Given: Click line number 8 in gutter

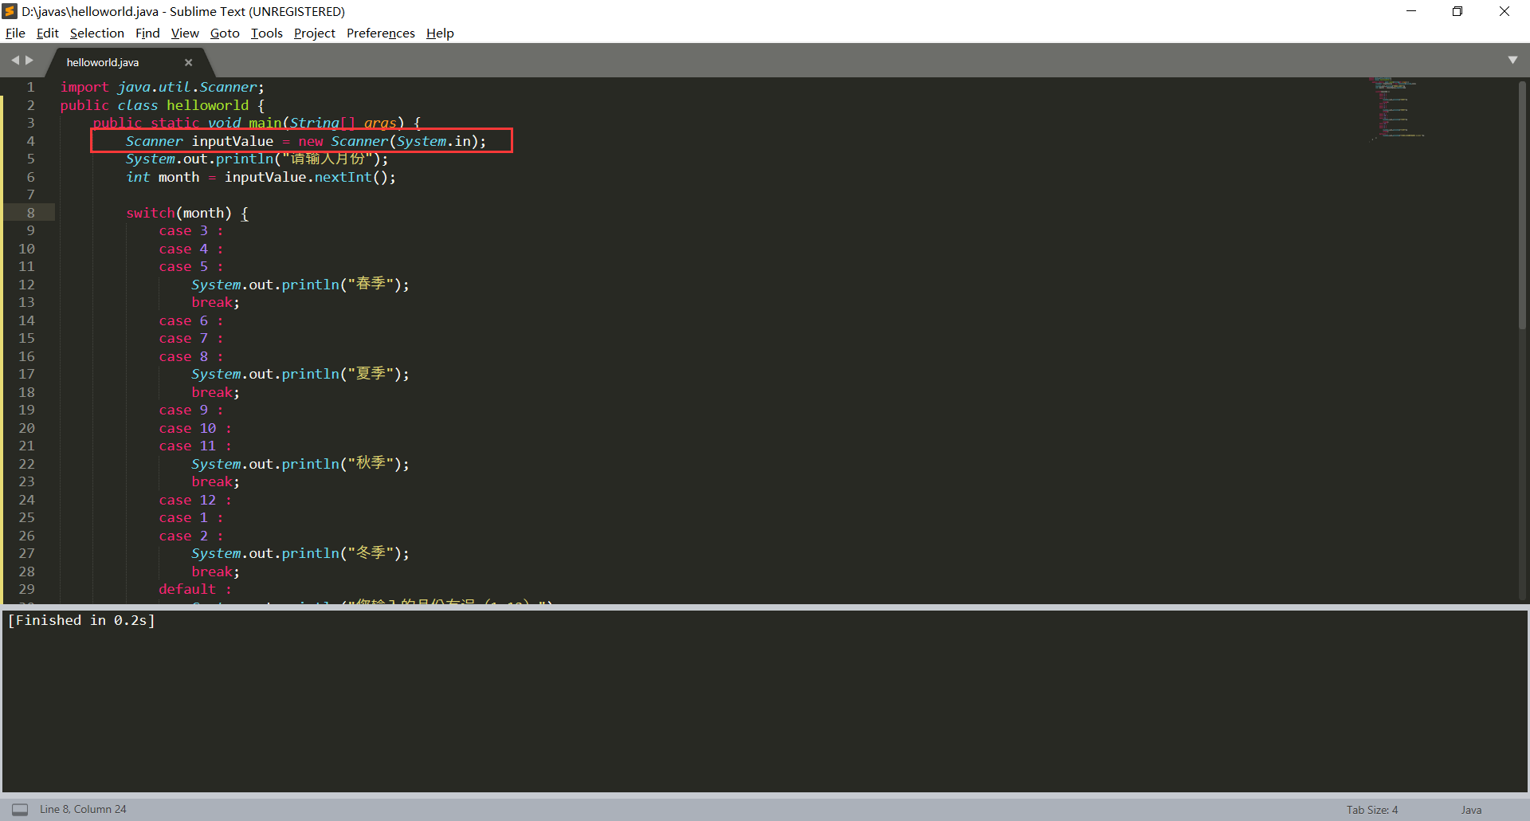Looking at the screenshot, I should [x=30, y=213].
